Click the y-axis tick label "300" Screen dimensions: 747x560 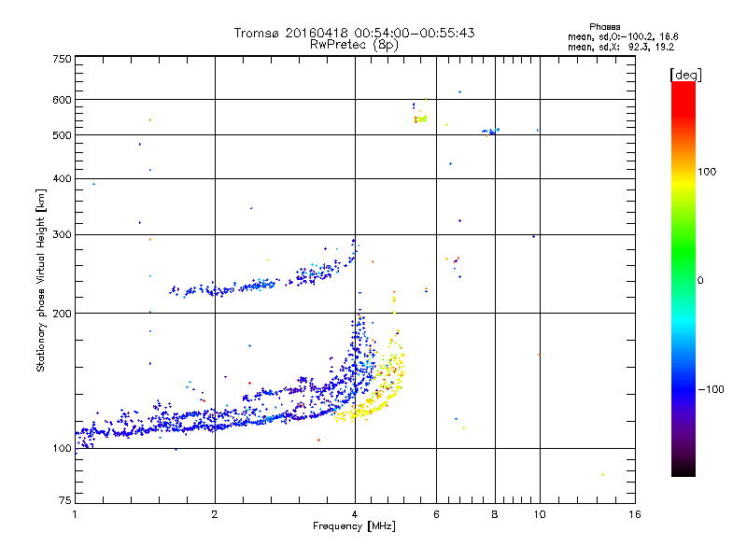point(62,235)
